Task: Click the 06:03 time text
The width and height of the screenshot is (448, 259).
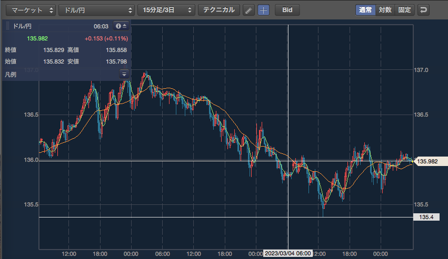Action: click(101, 26)
